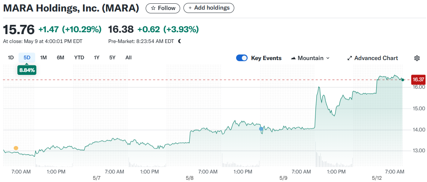Click the blue key event marker
This screenshot has width=427, height=182.
tap(261, 129)
